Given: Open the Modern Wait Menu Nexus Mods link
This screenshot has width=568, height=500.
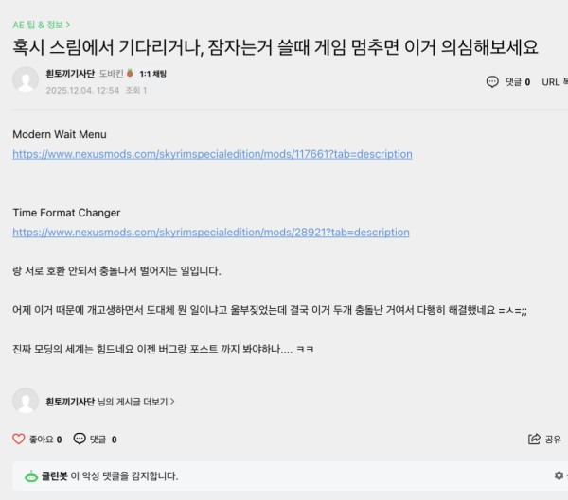Looking at the screenshot, I should click(x=212, y=154).
